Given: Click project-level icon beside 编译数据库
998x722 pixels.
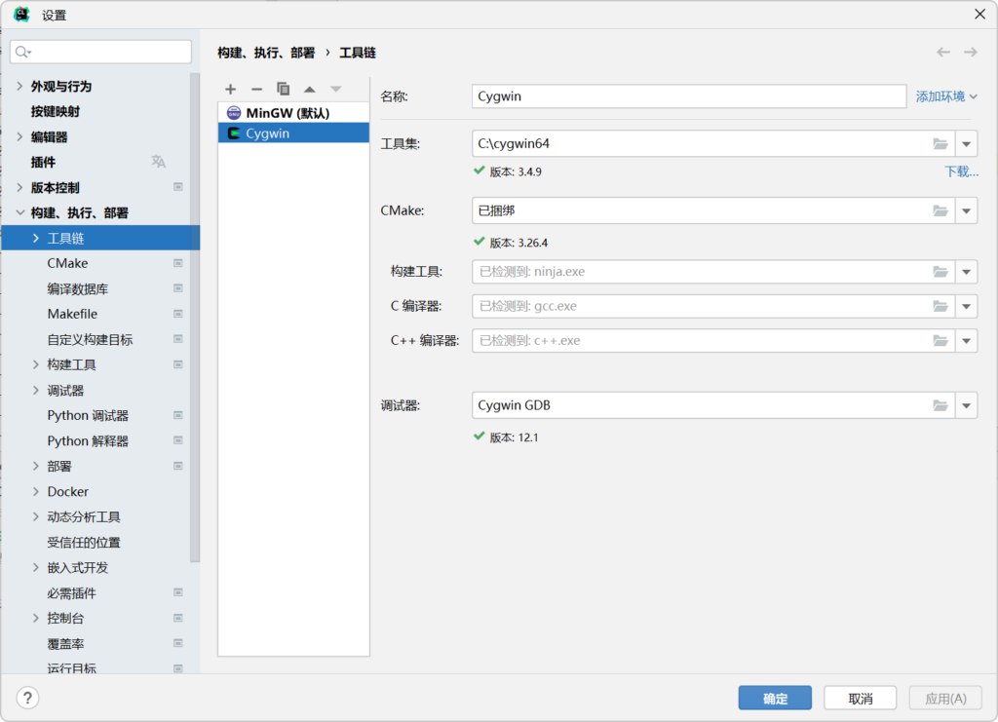Looking at the screenshot, I should [x=178, y=288].
